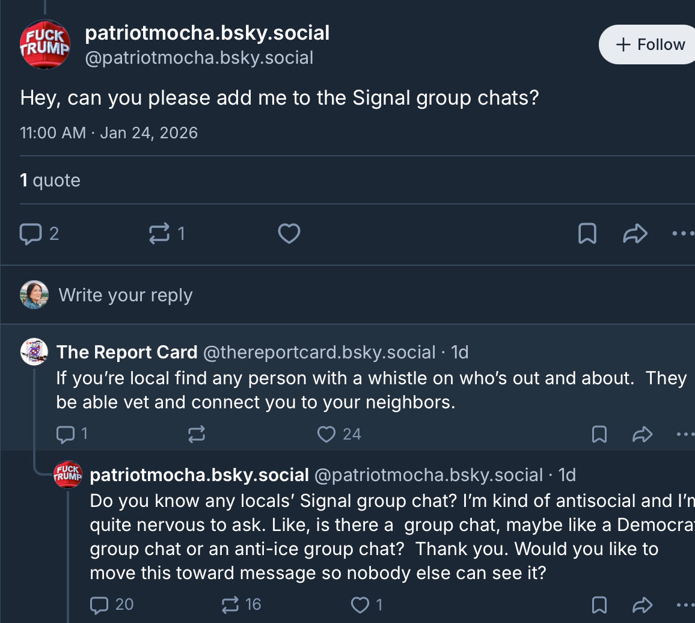Open The Report Card profile name link

tap(126, 352)
